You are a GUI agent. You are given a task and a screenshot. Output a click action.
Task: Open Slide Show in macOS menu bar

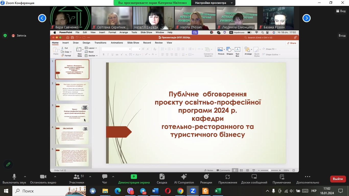pyautogui.click(x=146, y=32)
